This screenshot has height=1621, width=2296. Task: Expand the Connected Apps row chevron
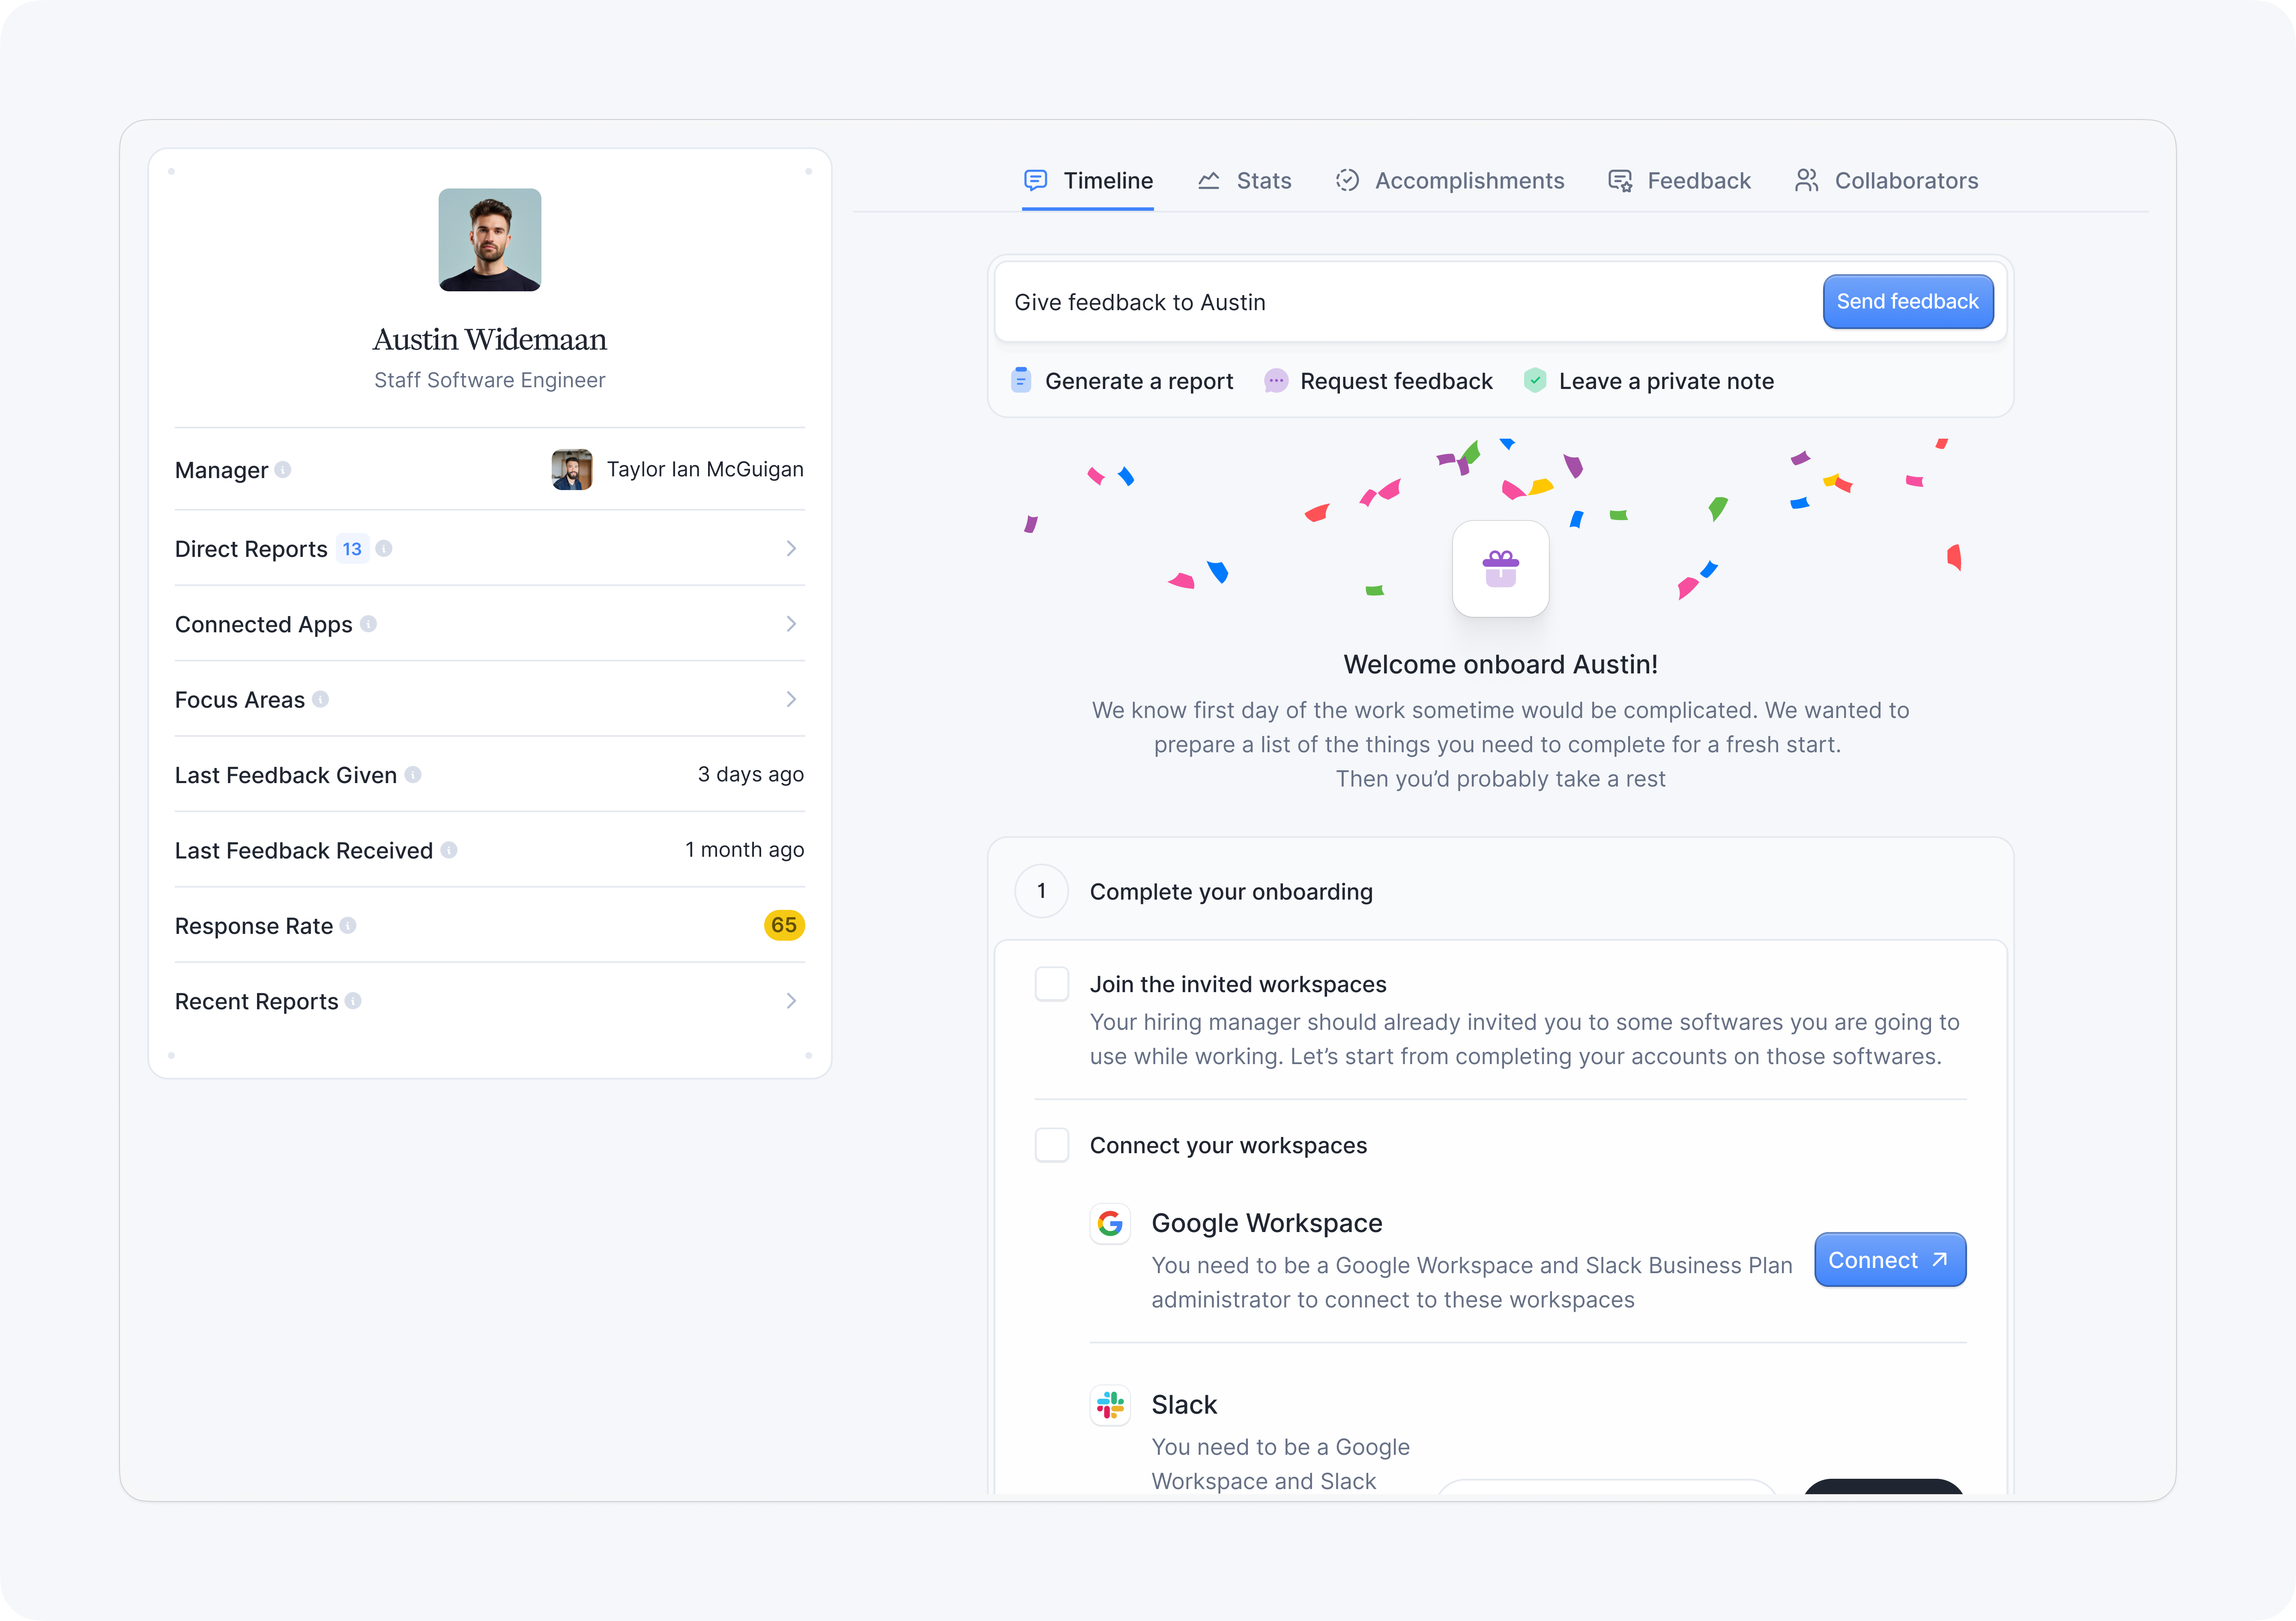tap(791, 624)
